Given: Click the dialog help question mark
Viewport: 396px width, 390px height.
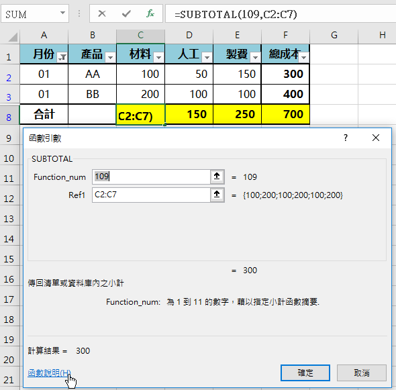Looking at the screenshot, I should tap(346, 138).
